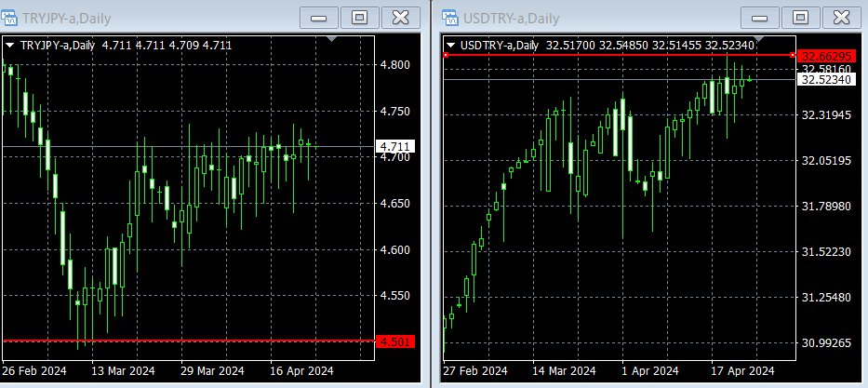Click the 4.650 price scale value
This screenshot has height=388, width=868.
pos(395,204)
